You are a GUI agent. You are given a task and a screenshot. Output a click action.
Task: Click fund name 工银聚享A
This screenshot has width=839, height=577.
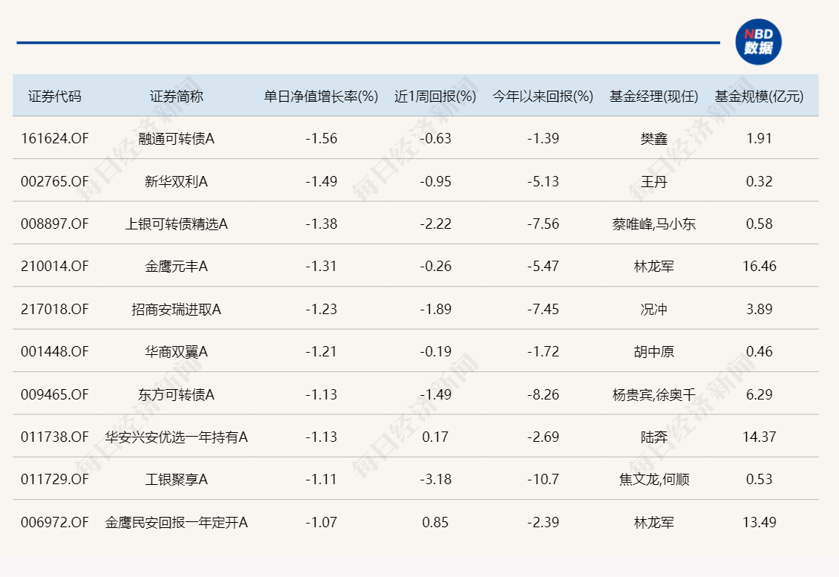176,479
